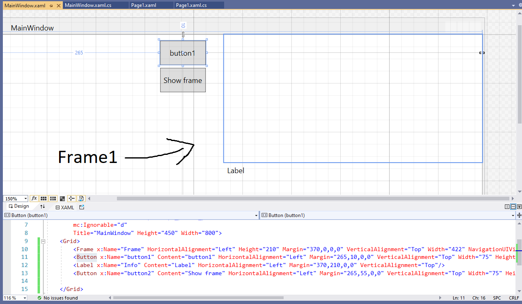Toggle snap to gridlines button
Viewport: 522px width, 304px height.
pos(53,199)
